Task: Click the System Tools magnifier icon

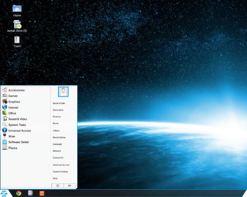Action: pyautogui.click(x=5, y=124)
